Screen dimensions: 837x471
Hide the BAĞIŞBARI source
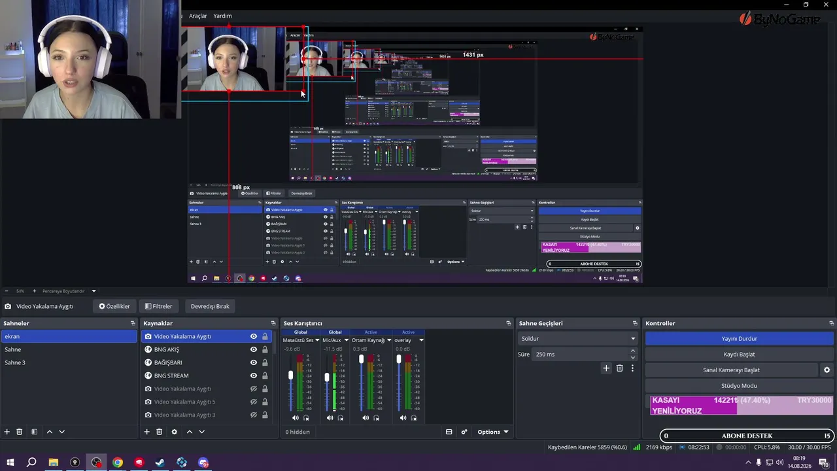[x=254, y=362]
